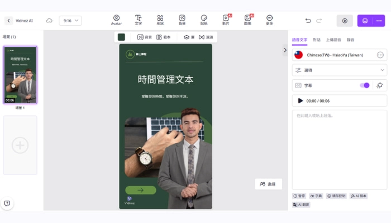Add a new scene with plus placeholder
Screen dimensions: 391x223
point(20,146)
